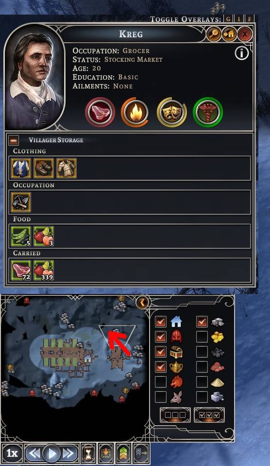Click the play button in speed controls
This screenshot has height=466, width=270.
coord(51,453)
